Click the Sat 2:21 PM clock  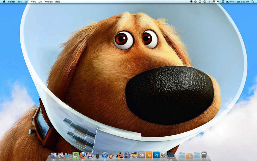(243, 2)
